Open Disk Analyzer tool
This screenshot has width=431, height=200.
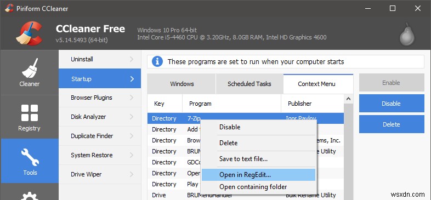pyautogui.click(x=99, y=117)
